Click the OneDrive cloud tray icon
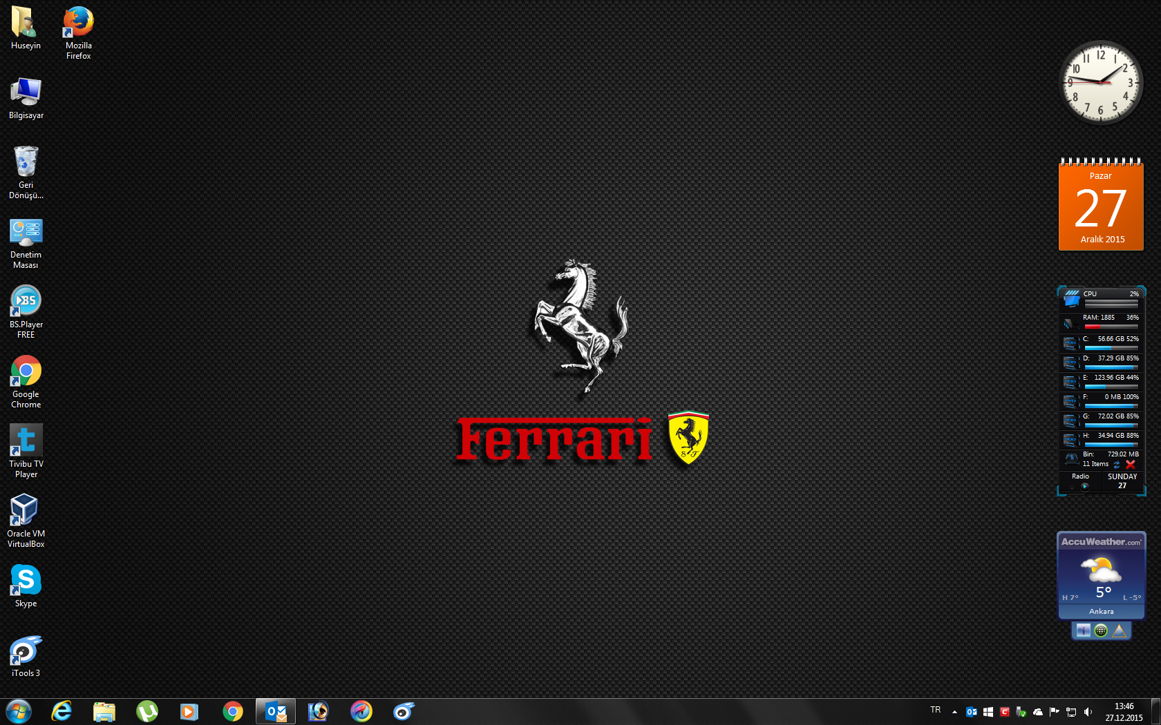This screenshot has width=1161, height=725. pos(1038,712)
